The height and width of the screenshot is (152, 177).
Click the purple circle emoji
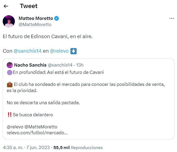click(9, 72)
